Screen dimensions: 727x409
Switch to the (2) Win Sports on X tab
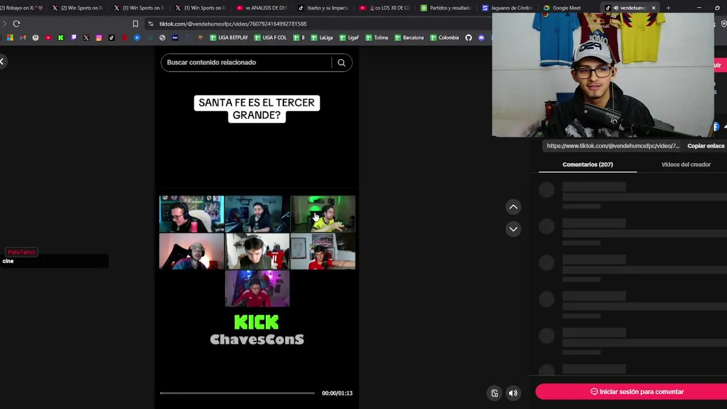tap(77, 8)
